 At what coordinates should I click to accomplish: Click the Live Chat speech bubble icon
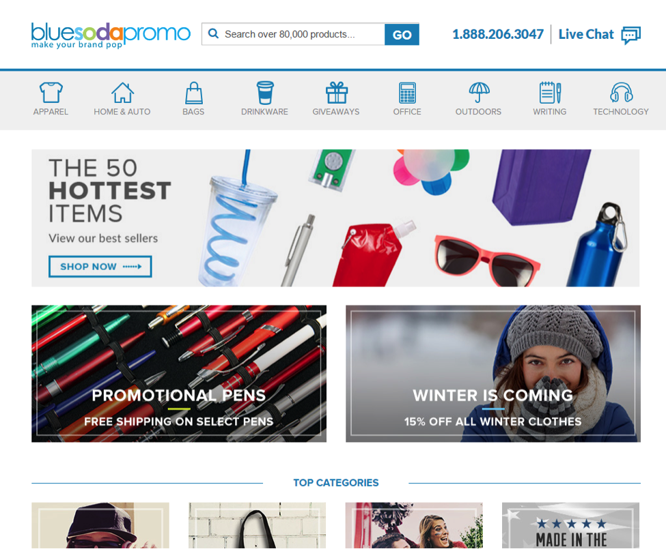[630, 35]
